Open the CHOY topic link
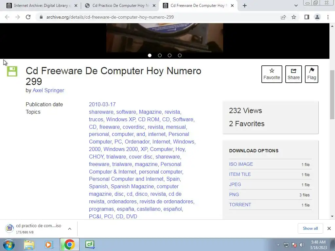 pos(96,157)
